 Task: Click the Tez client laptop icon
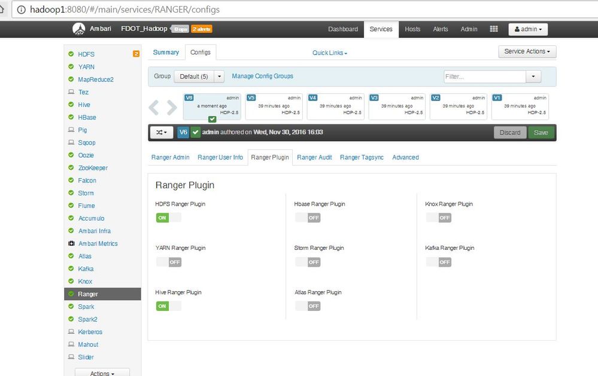tap(71, 92)
